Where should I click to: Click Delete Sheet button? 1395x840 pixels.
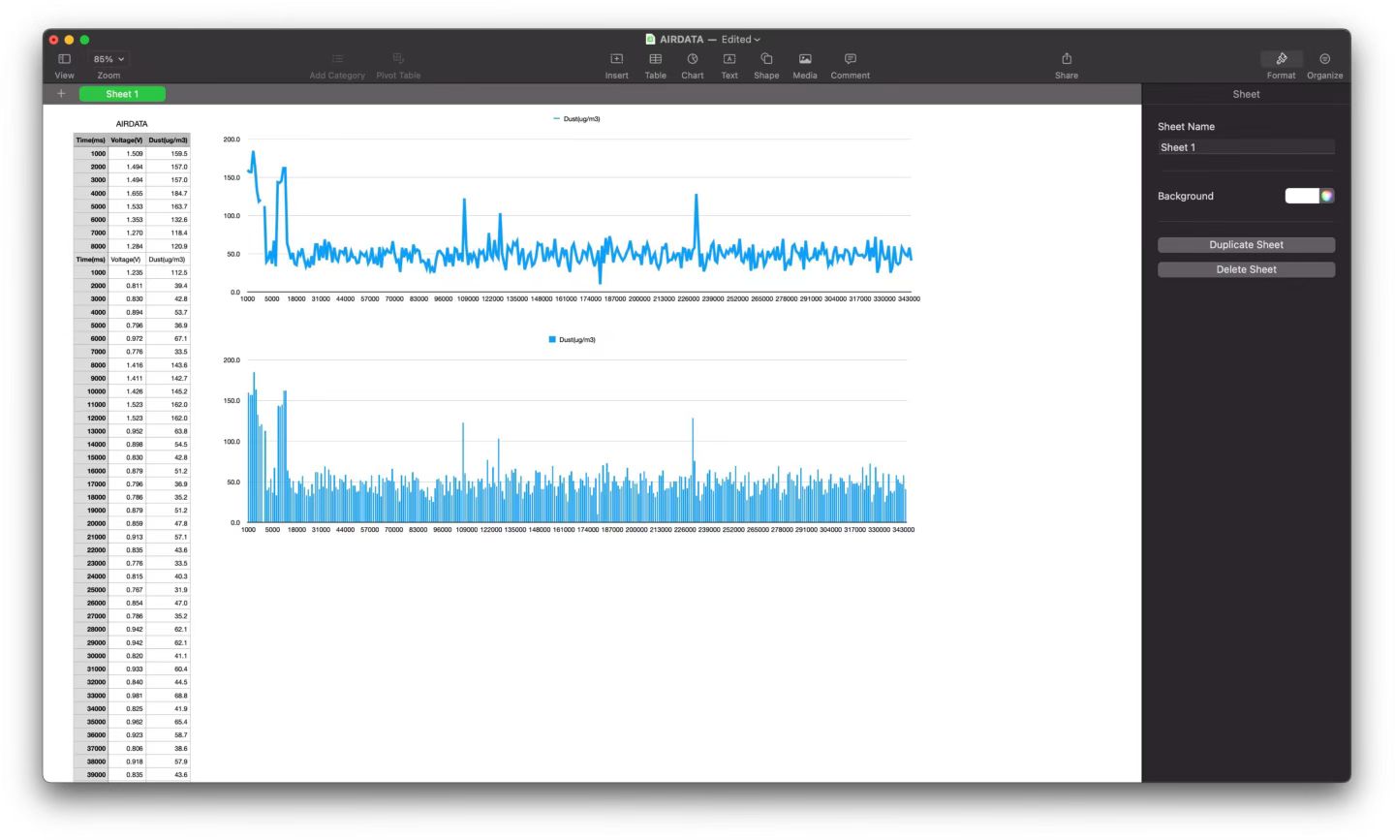[x=1246, y=269]
